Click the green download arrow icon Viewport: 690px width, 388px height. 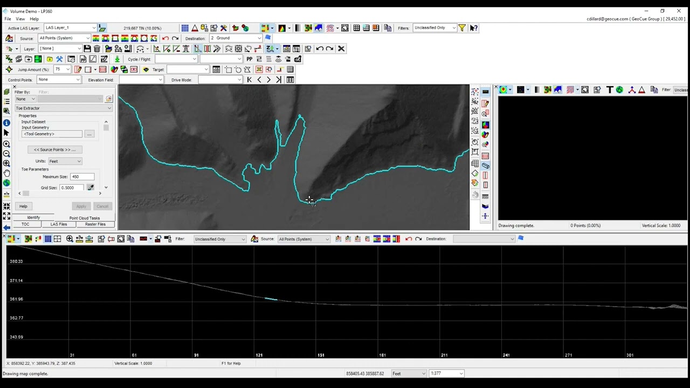tap(117, 59)
